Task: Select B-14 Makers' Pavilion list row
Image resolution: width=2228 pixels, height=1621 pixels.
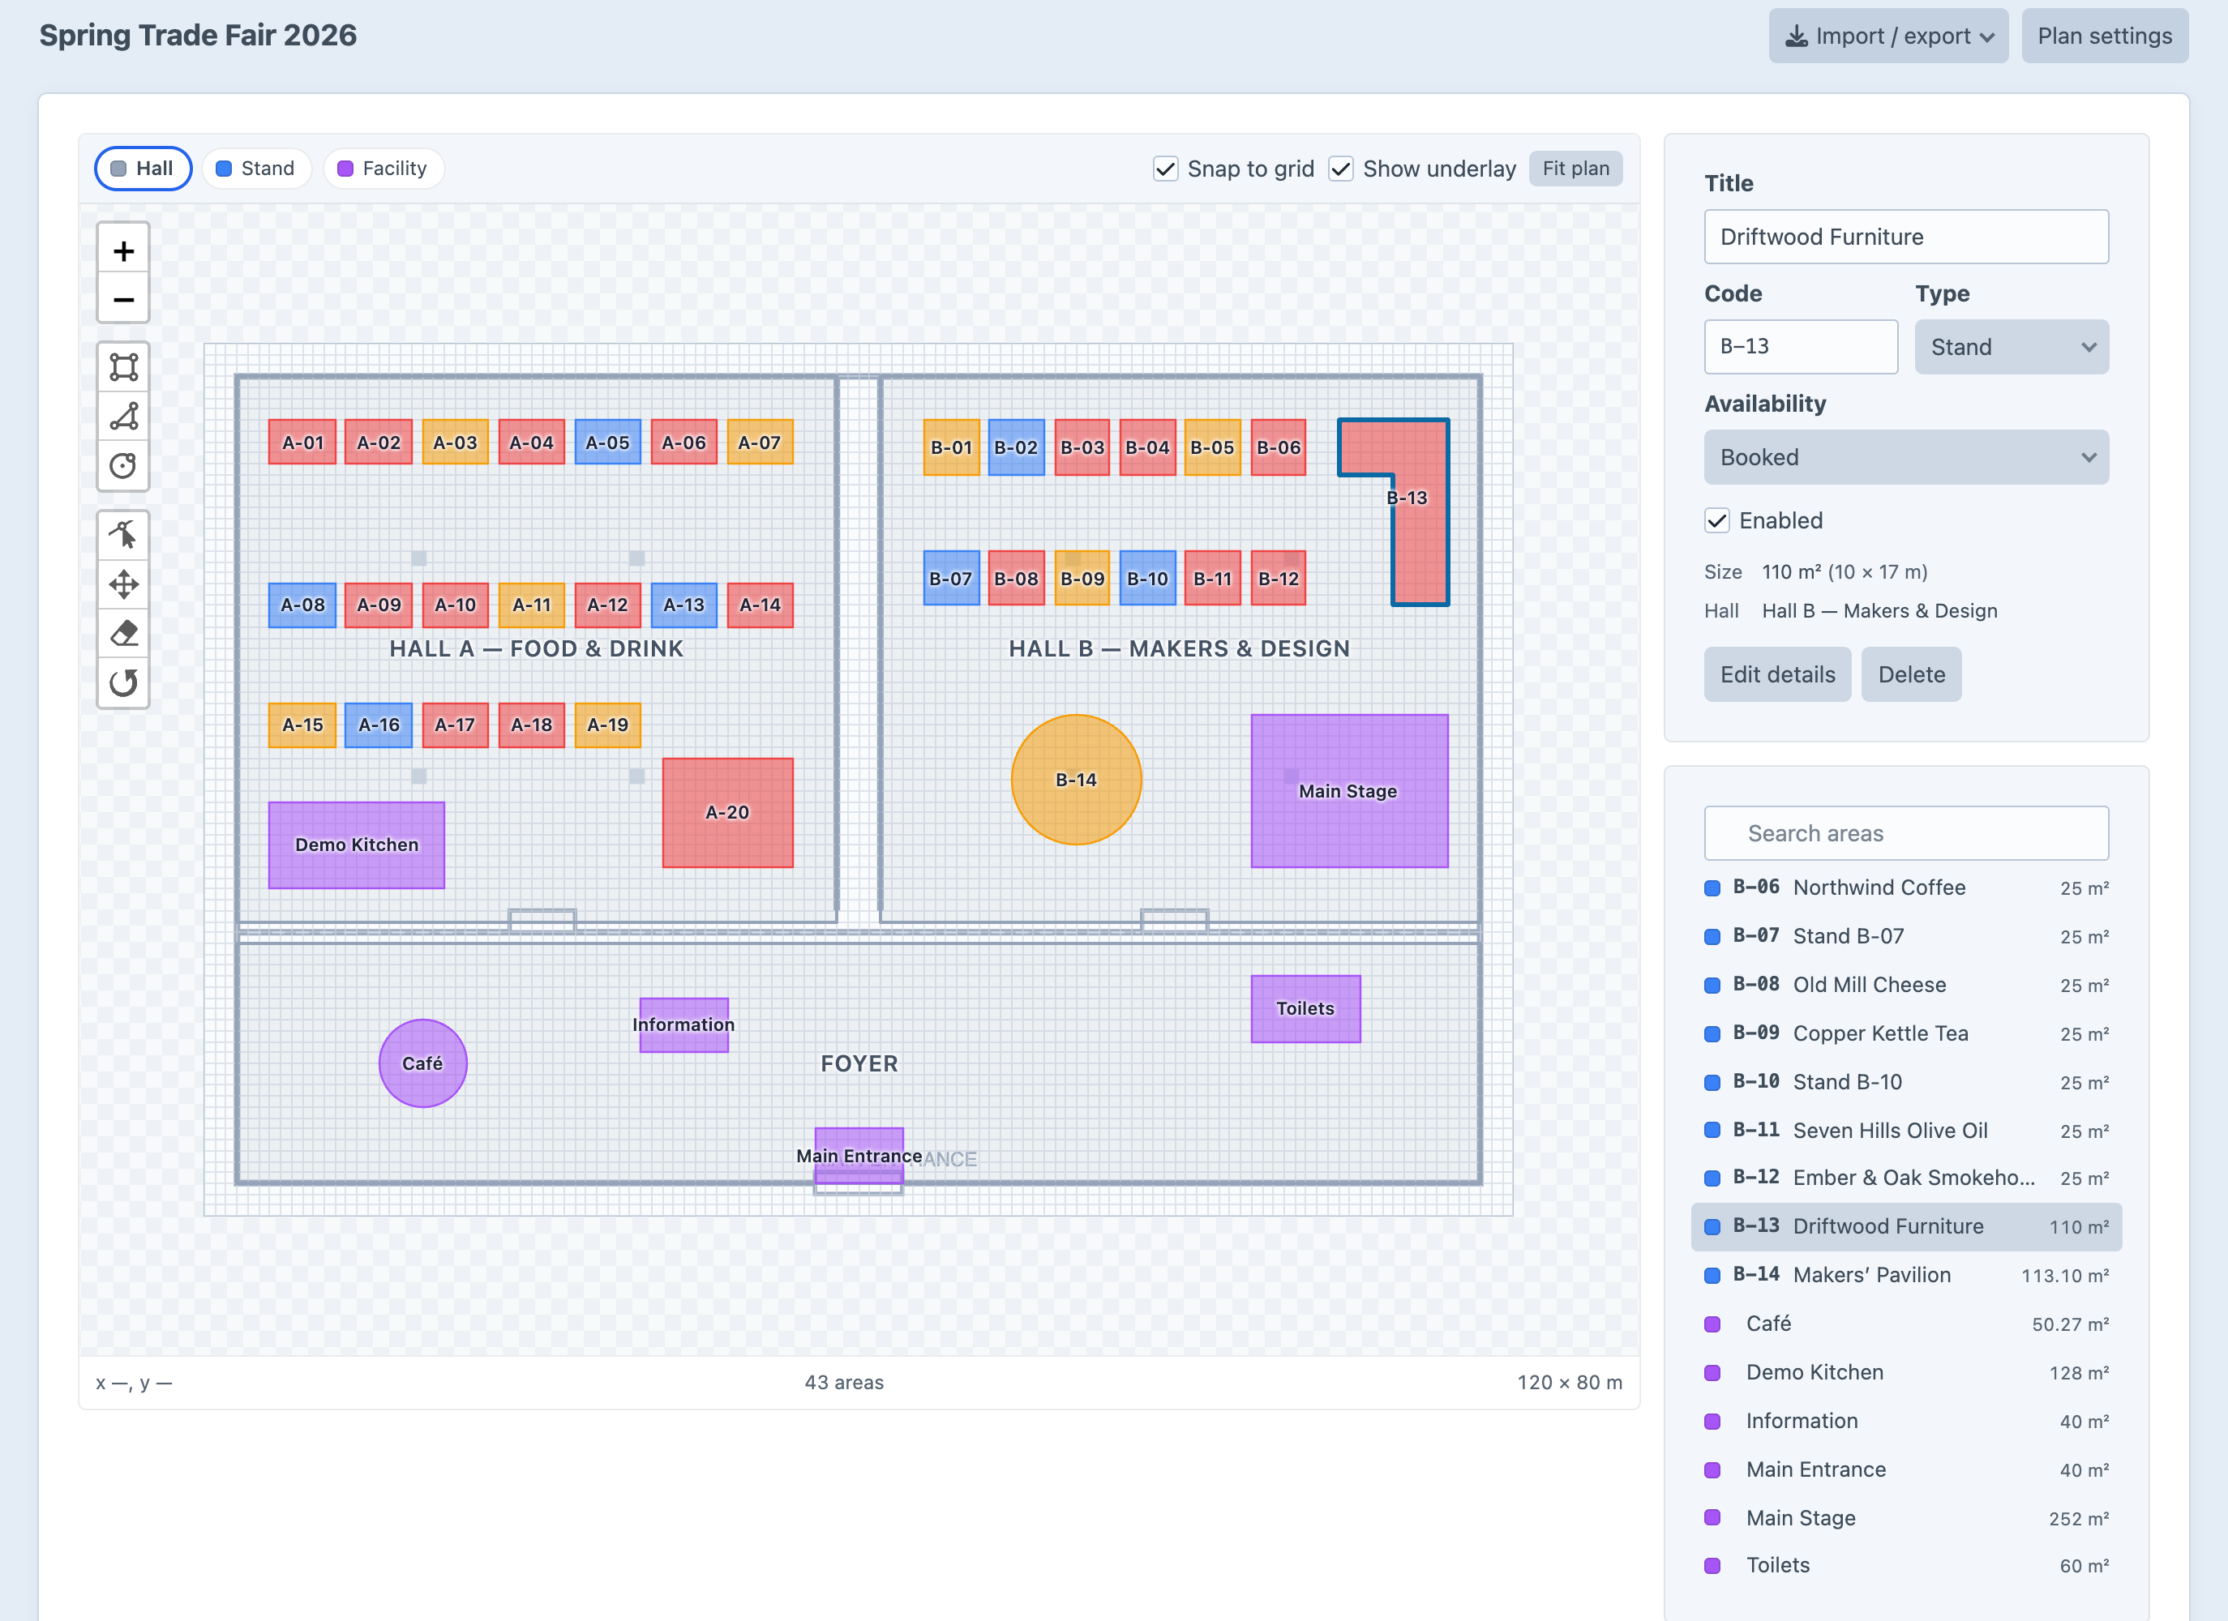Action: pos(1906,1276)
